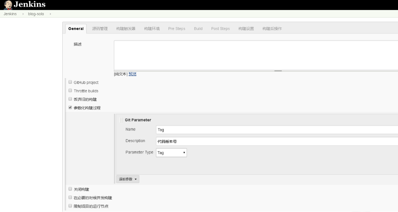The width and height of the screenshot is (398, 212).
Task: Click the Jenkins butler logo icon
Action: (x=8, y=5)
